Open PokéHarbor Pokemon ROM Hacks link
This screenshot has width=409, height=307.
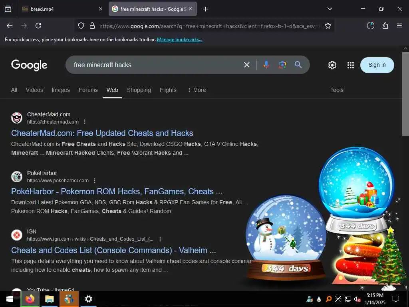[117, 191]
